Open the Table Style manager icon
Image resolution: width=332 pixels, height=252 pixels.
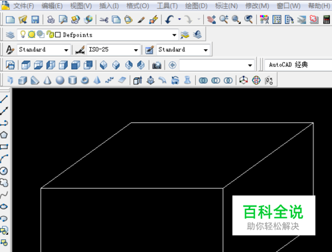pyautogui.click(x=149, y=50)
